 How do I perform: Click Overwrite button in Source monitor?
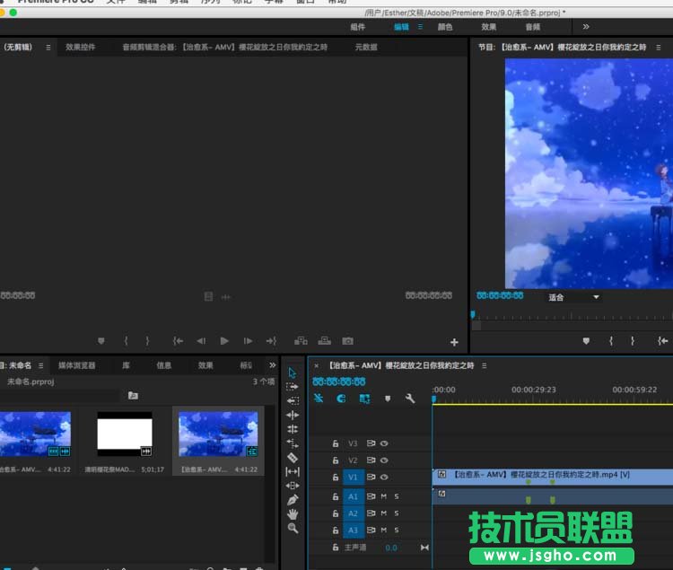point(325,341)
